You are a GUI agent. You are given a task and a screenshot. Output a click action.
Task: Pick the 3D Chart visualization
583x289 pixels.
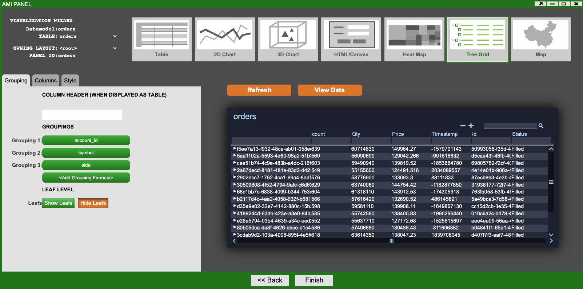click(288, 39)
